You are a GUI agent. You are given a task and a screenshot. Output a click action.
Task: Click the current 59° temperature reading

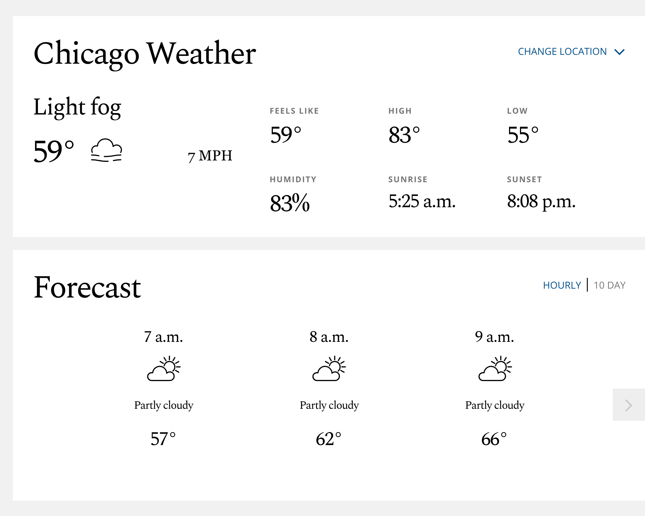54,151
